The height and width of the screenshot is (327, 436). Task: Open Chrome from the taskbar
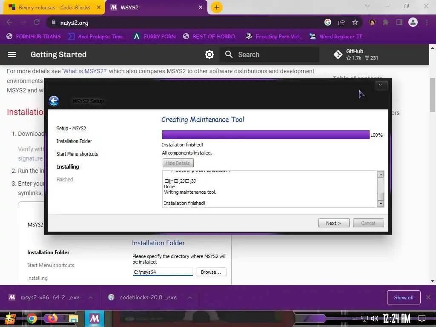click(x=32, y=318)
